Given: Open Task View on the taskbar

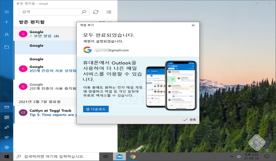Looking at the screenshot, I should (106, 156).
